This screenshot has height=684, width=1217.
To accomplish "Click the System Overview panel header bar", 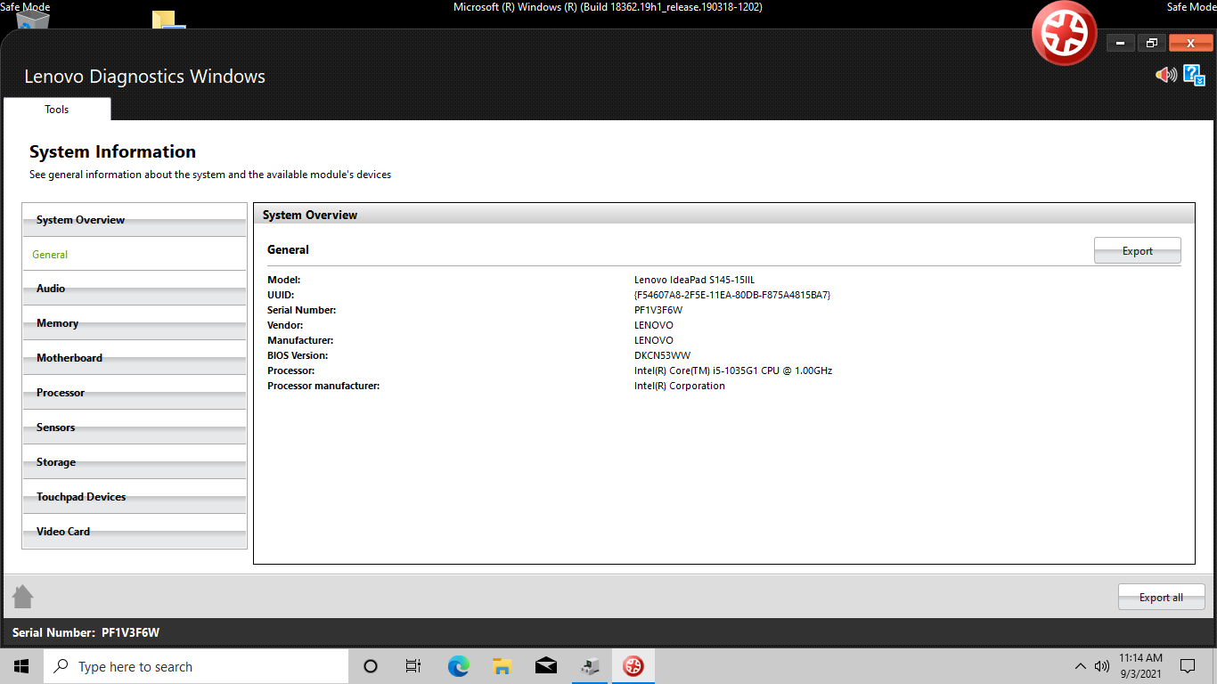I will (x=724, y=215).
